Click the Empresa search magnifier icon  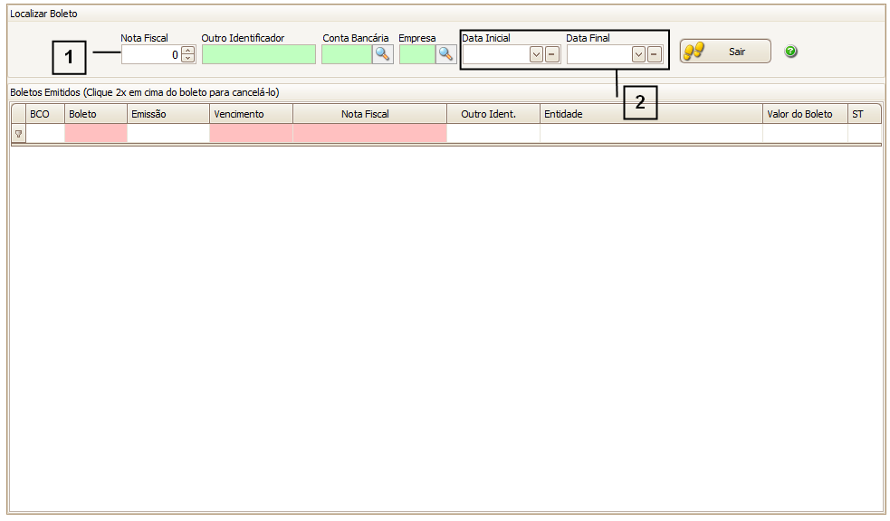click(x=446, y=54)
